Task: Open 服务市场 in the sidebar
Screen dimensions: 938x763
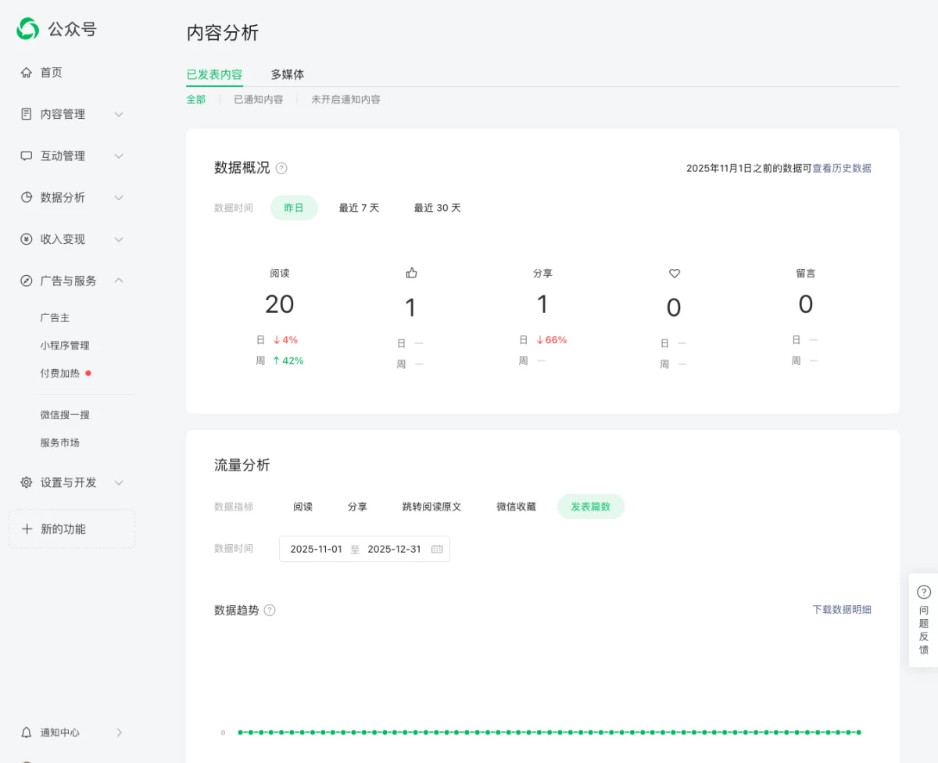Action: (x=60, y=442)
